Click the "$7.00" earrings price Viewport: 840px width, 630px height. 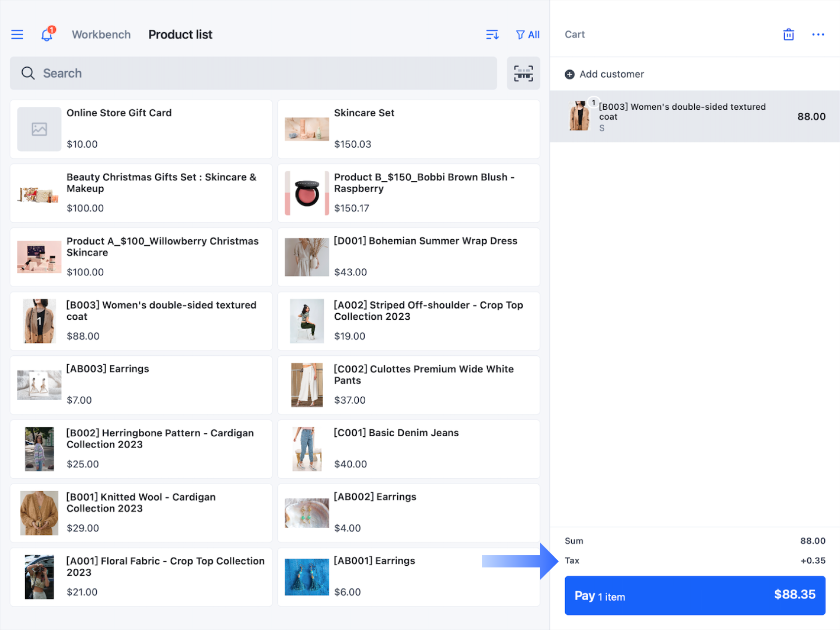click(80, 400)
